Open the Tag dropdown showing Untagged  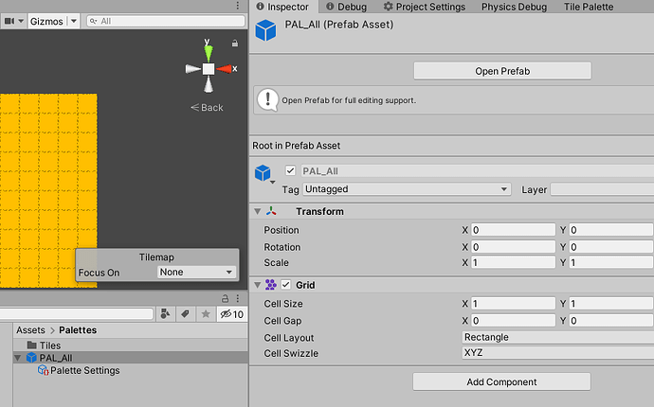pyautogui.click(x=407, y=189)
